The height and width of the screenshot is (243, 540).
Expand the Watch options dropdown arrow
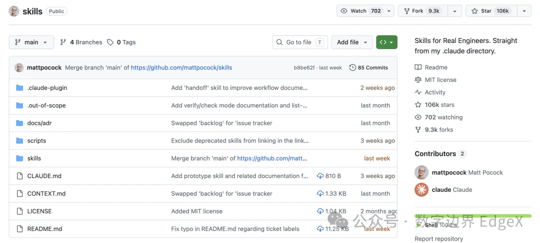click(x=389, y=11)
